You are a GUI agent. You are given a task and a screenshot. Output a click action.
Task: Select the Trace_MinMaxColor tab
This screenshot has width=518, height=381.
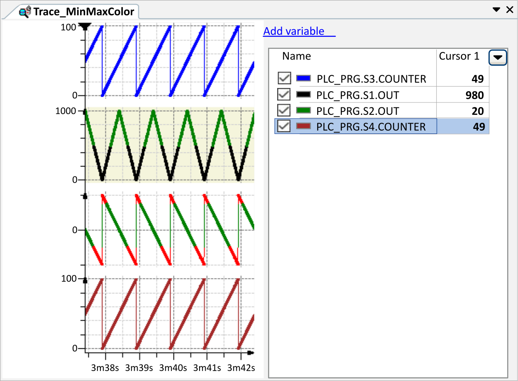pos(77,12)
